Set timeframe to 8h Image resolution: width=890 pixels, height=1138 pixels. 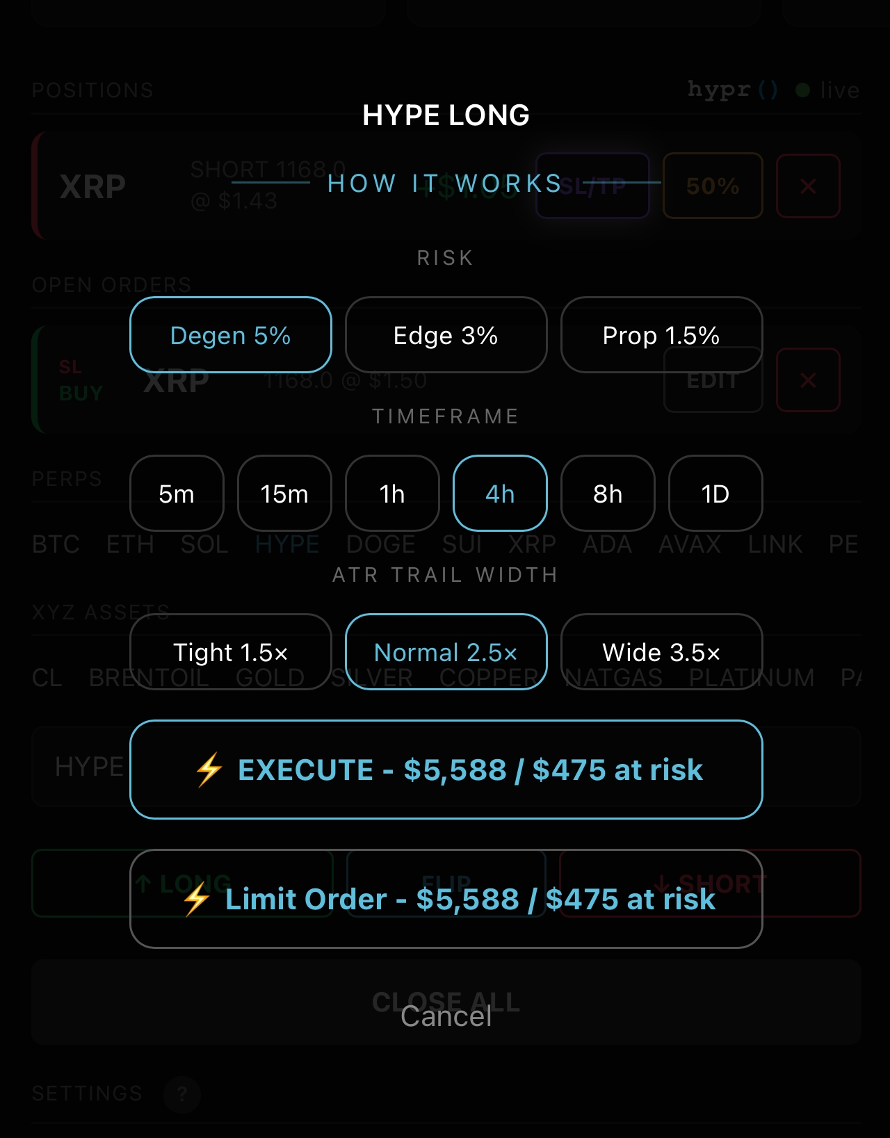[x=608, y=494]
